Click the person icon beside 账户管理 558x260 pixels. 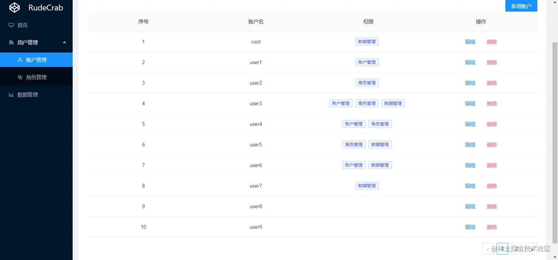point(20,60)
